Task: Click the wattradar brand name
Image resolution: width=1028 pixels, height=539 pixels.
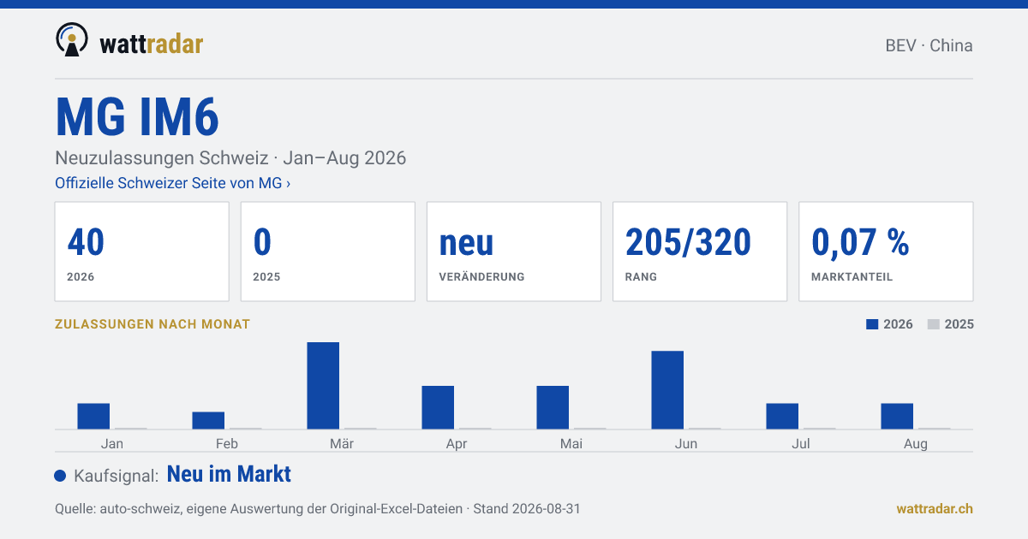Action: [x=152, y=44]
